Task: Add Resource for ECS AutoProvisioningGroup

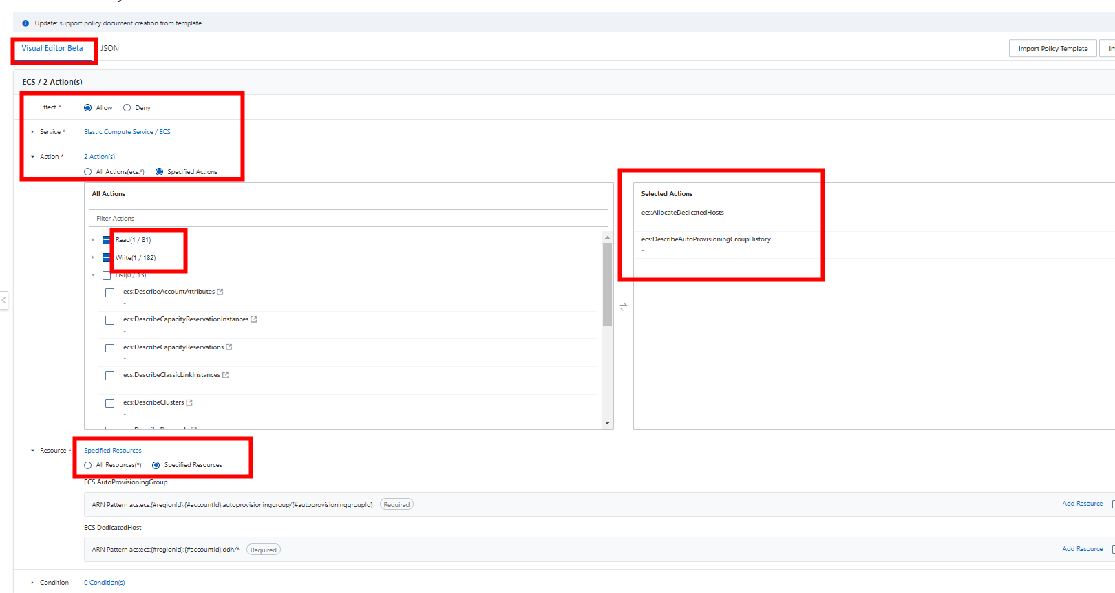Action: pyautogui.click(x=1082, y=504)
